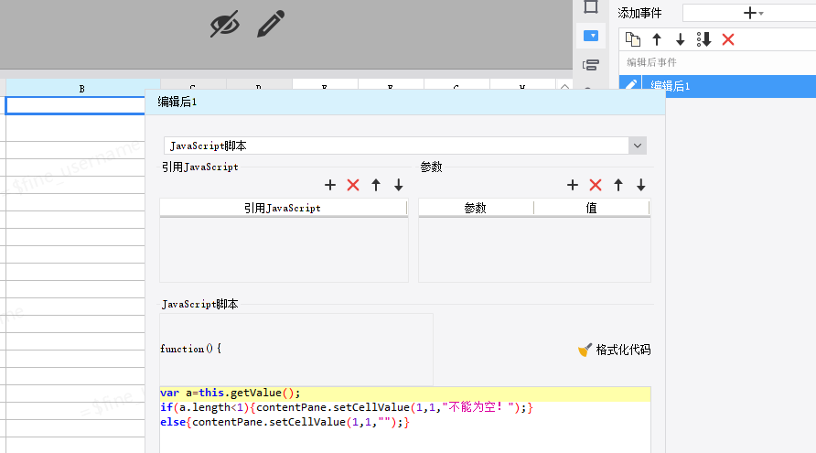816x453 pixels.
Task: Click the square frame icon in sidebar
Action: coord(591,6)
